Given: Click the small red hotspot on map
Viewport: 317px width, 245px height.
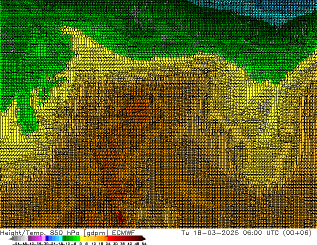Looking at the screenshot, I should click(119, 217).
